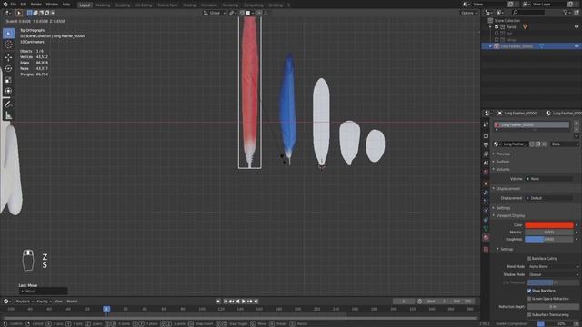Expand the Surface panel
This screenshot has height=327, width=582.
(x=503, y=162)
